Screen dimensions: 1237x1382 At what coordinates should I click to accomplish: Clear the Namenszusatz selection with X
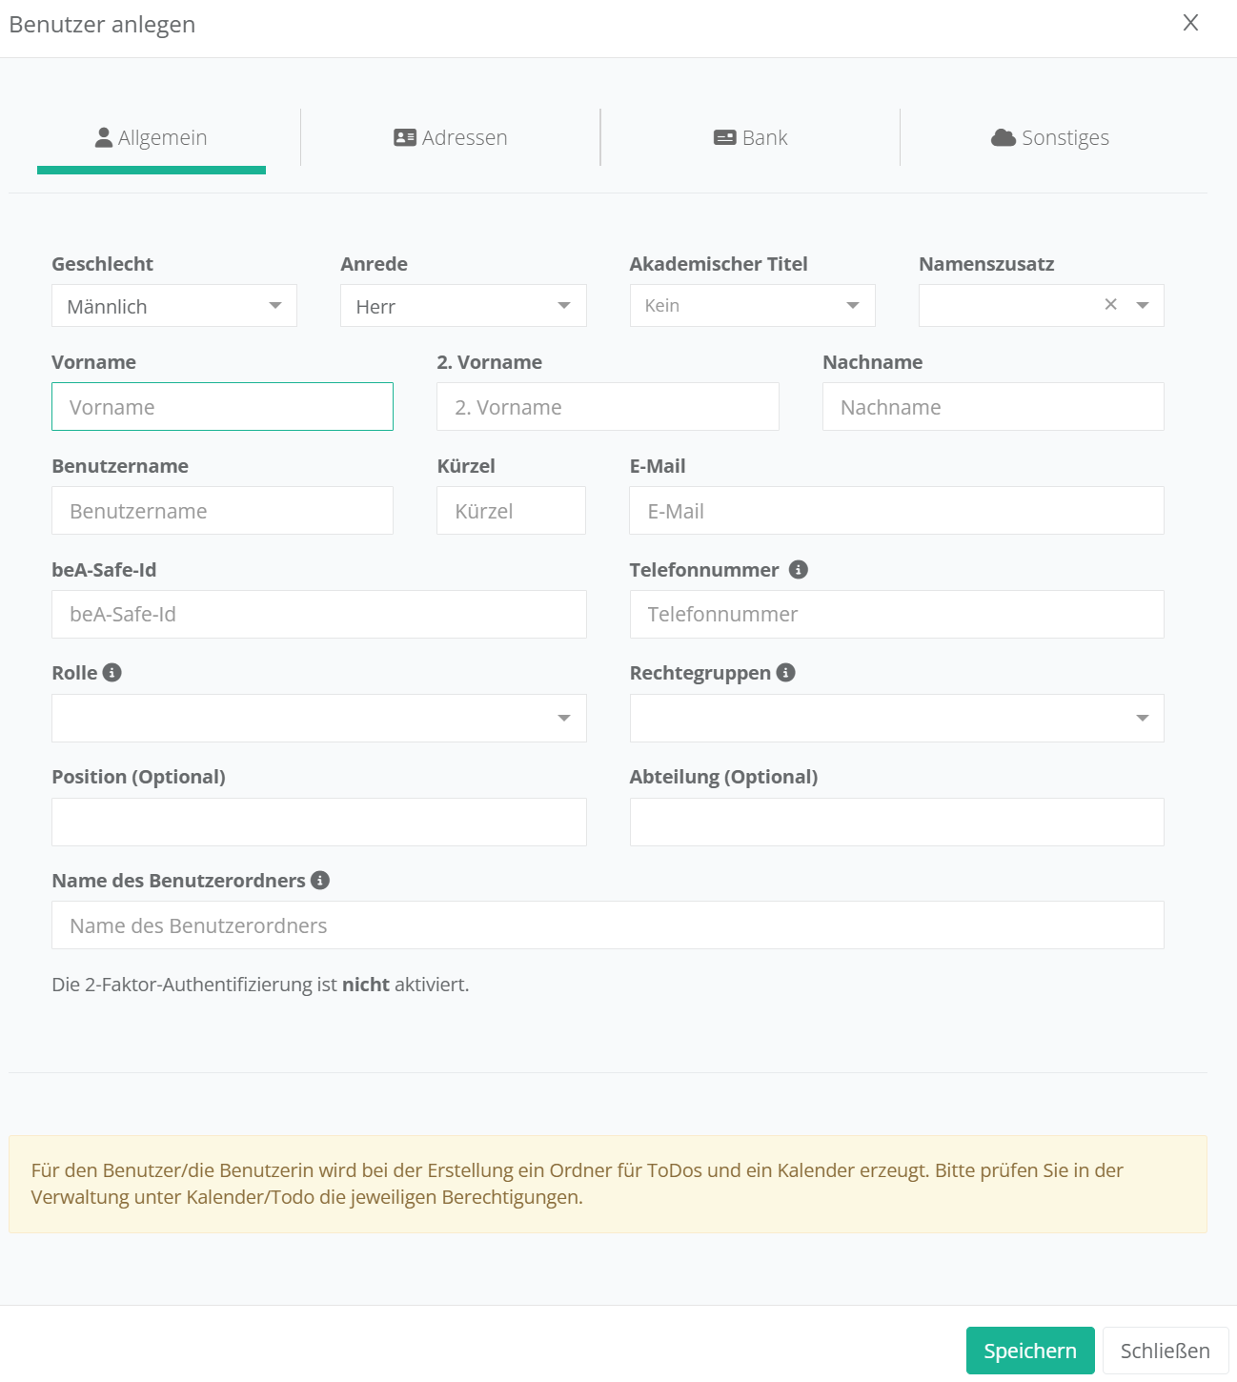1110,305
